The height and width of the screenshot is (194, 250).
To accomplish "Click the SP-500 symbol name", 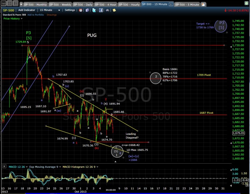I will [9, 10].
